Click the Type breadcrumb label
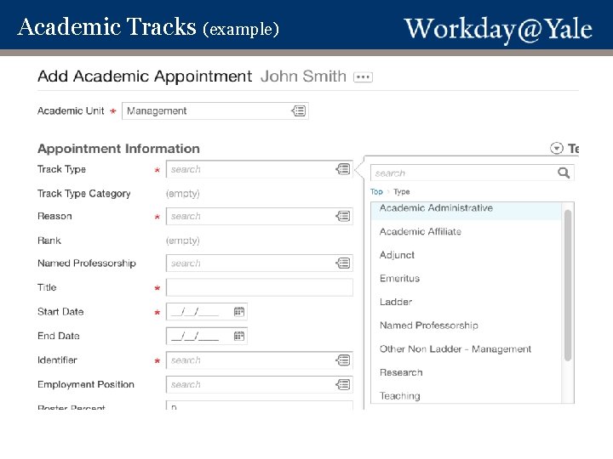 click(402, 191)
